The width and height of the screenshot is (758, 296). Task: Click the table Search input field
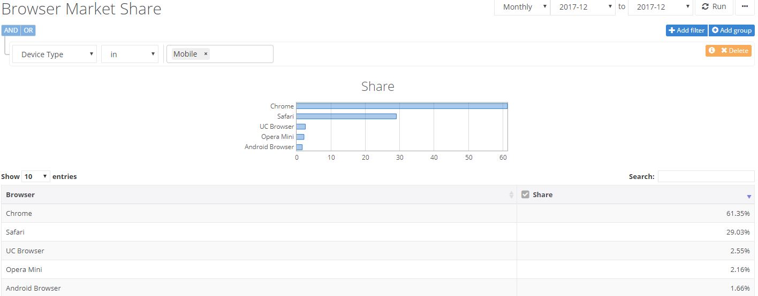[x=706, y=176]
